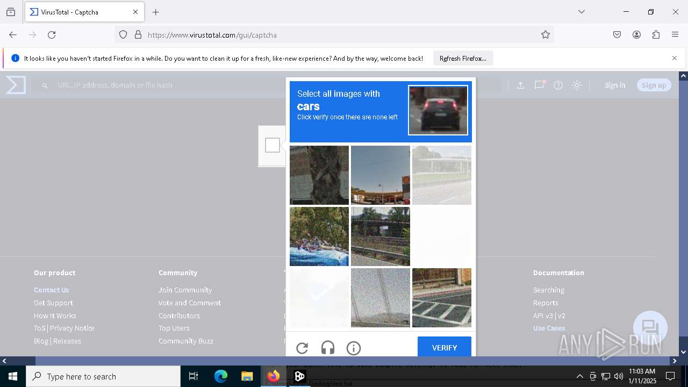The width and height of the screenshot is (688, 387).
Task: Open the extensions puzzle icon
Action: [656, 35]
